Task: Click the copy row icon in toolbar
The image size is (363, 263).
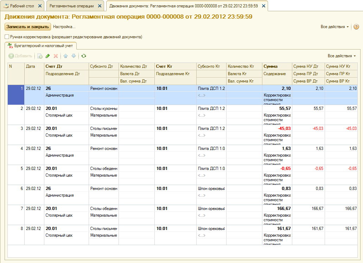Action: click(x=40, y=56)
